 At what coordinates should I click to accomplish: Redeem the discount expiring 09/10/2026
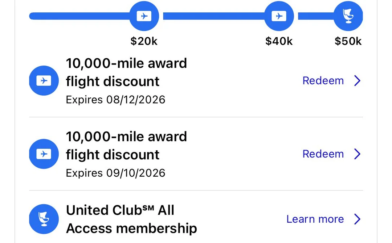[323, 154]
